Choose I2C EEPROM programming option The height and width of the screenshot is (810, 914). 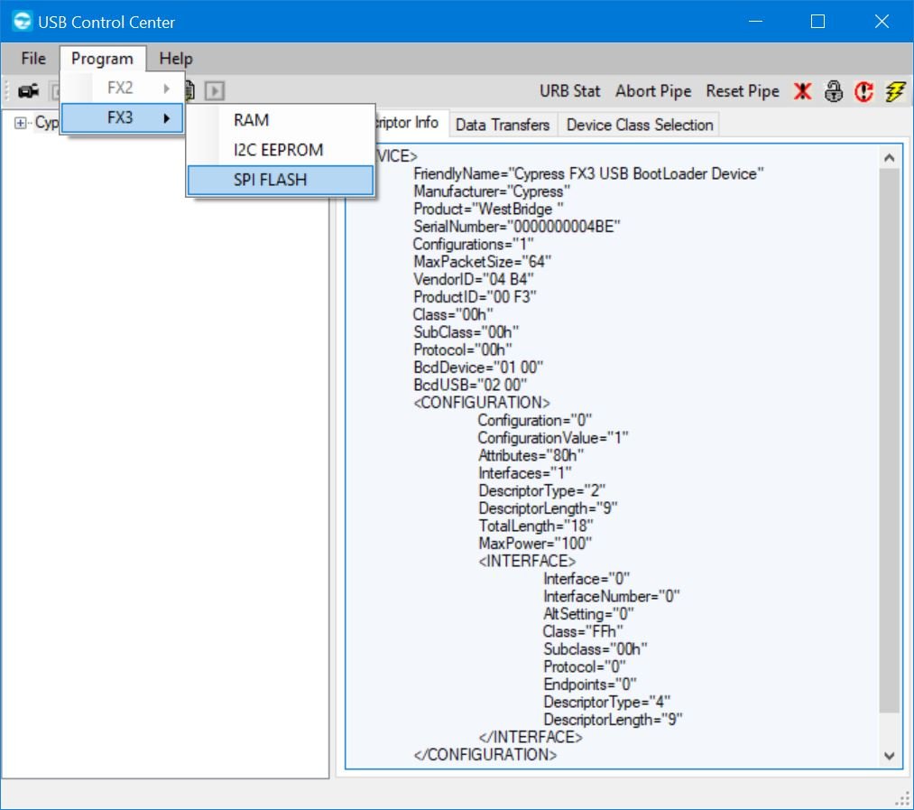click(x=281, y=150)
